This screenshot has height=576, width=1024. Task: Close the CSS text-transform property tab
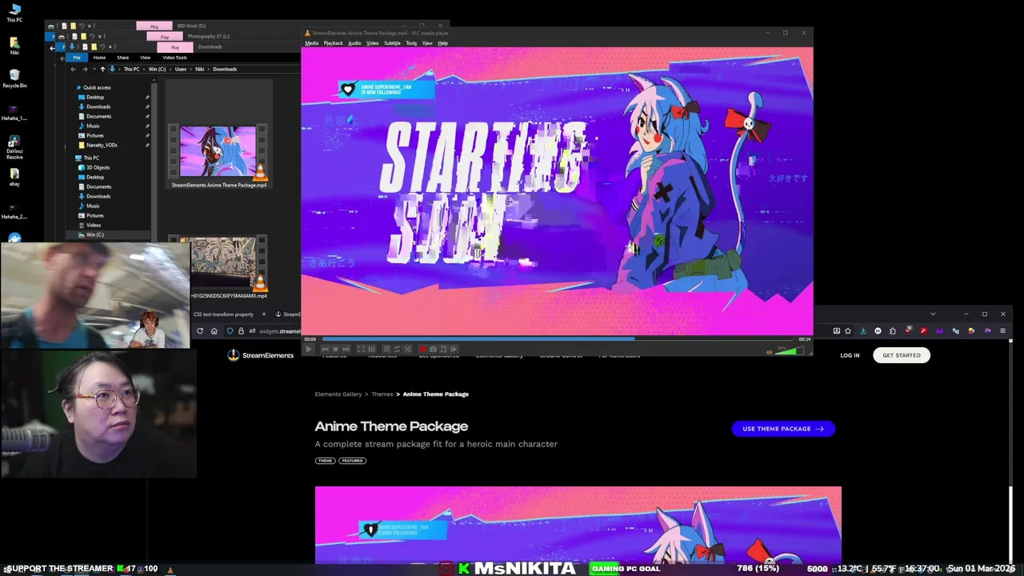point(264,314)
